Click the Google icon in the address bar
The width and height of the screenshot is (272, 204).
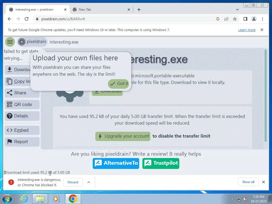point(218,19)
